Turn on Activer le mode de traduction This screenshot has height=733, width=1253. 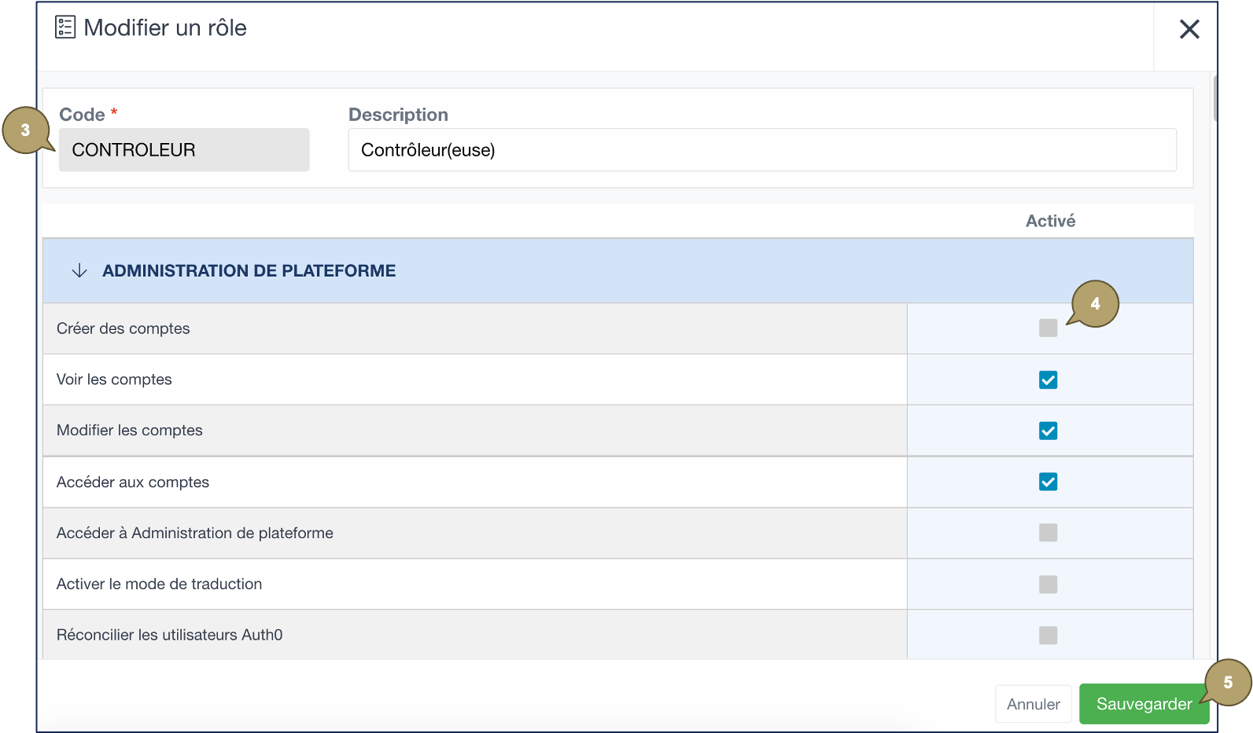click(x=1048, y=585)
